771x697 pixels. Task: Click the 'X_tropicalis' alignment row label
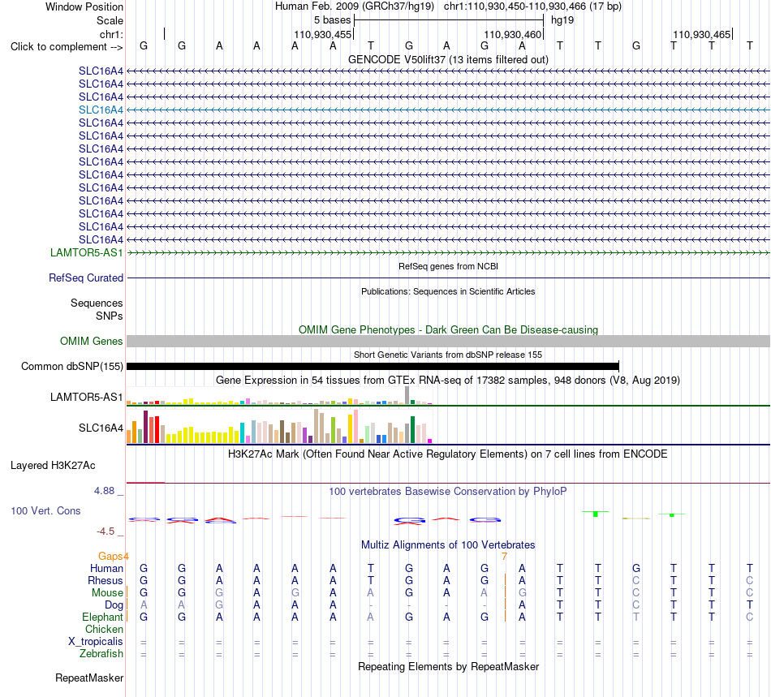pos(96,642)
